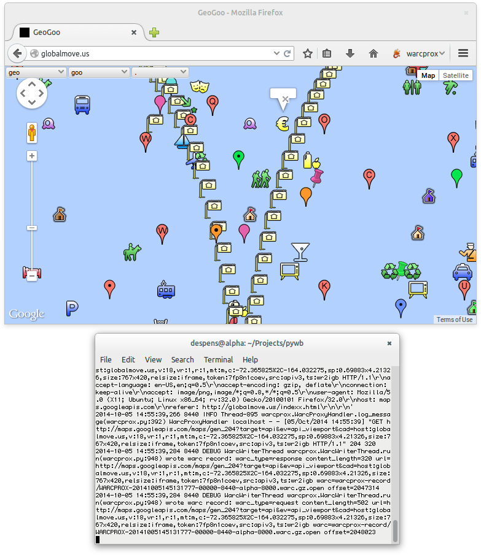The image size is (481, 555).
Task: Open the Search menu in terminal window
Action: [x=182, y=359]
